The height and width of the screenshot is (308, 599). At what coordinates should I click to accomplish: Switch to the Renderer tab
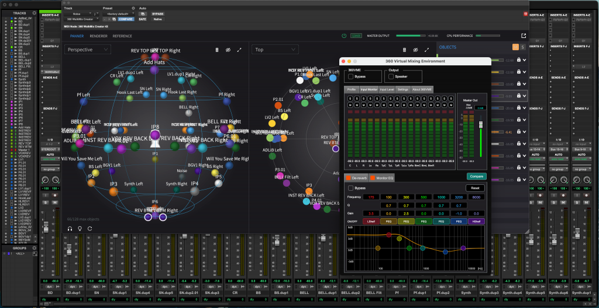point(98,36)
